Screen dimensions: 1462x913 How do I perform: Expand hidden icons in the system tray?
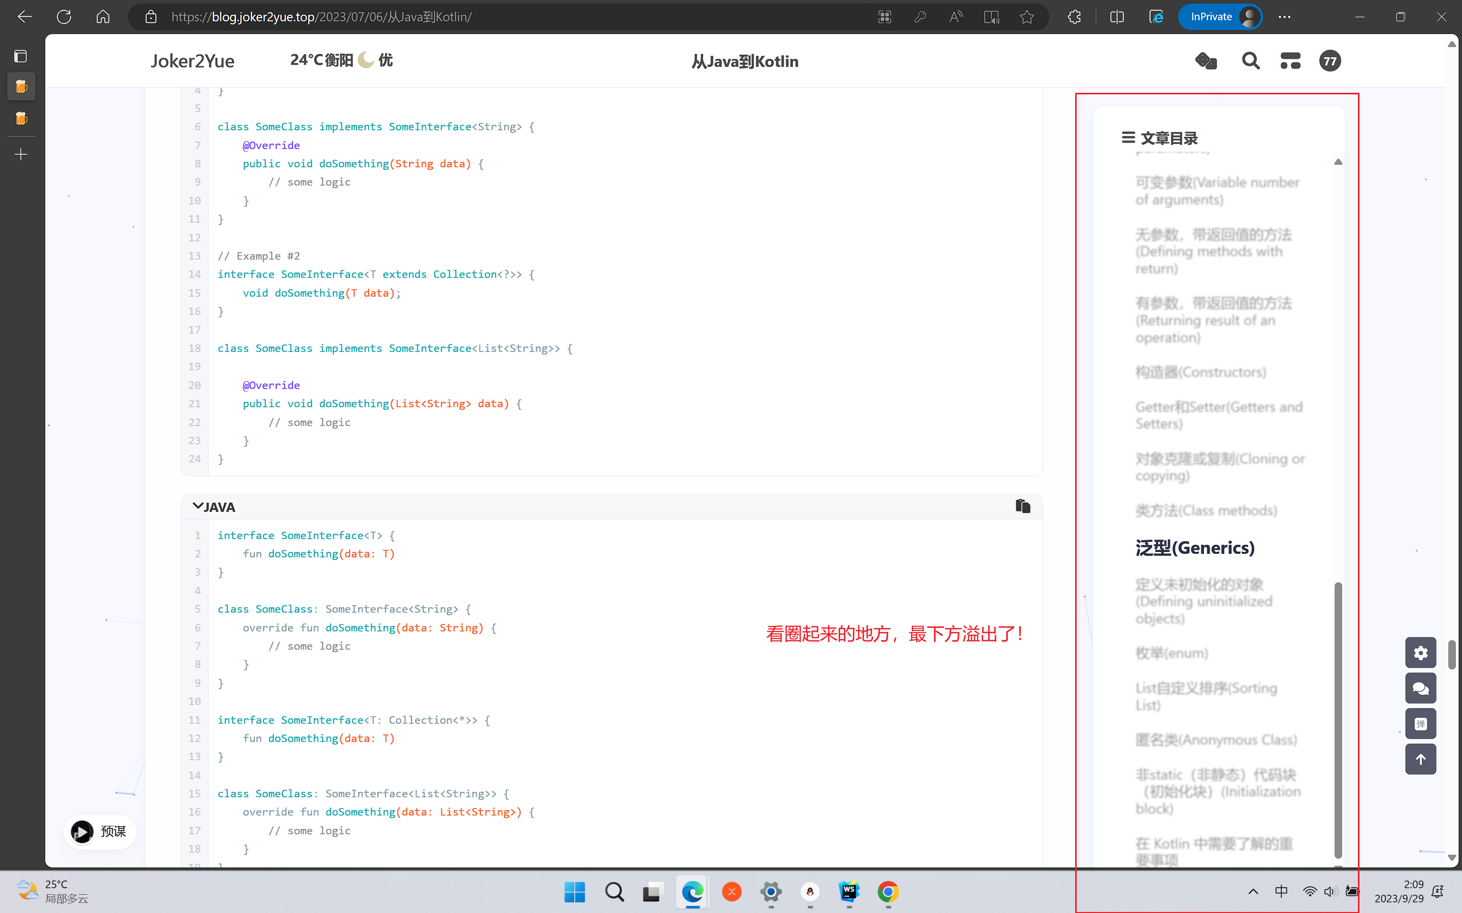1252,892
